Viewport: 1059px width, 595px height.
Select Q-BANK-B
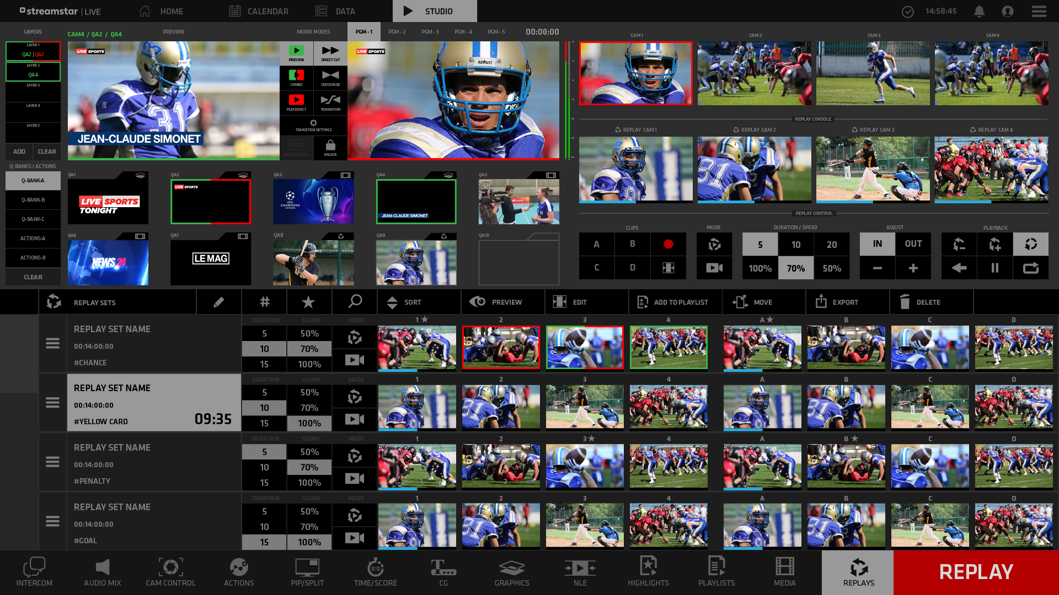(33, 200)
